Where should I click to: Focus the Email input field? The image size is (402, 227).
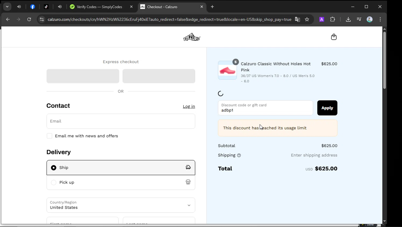pos(121,121)
